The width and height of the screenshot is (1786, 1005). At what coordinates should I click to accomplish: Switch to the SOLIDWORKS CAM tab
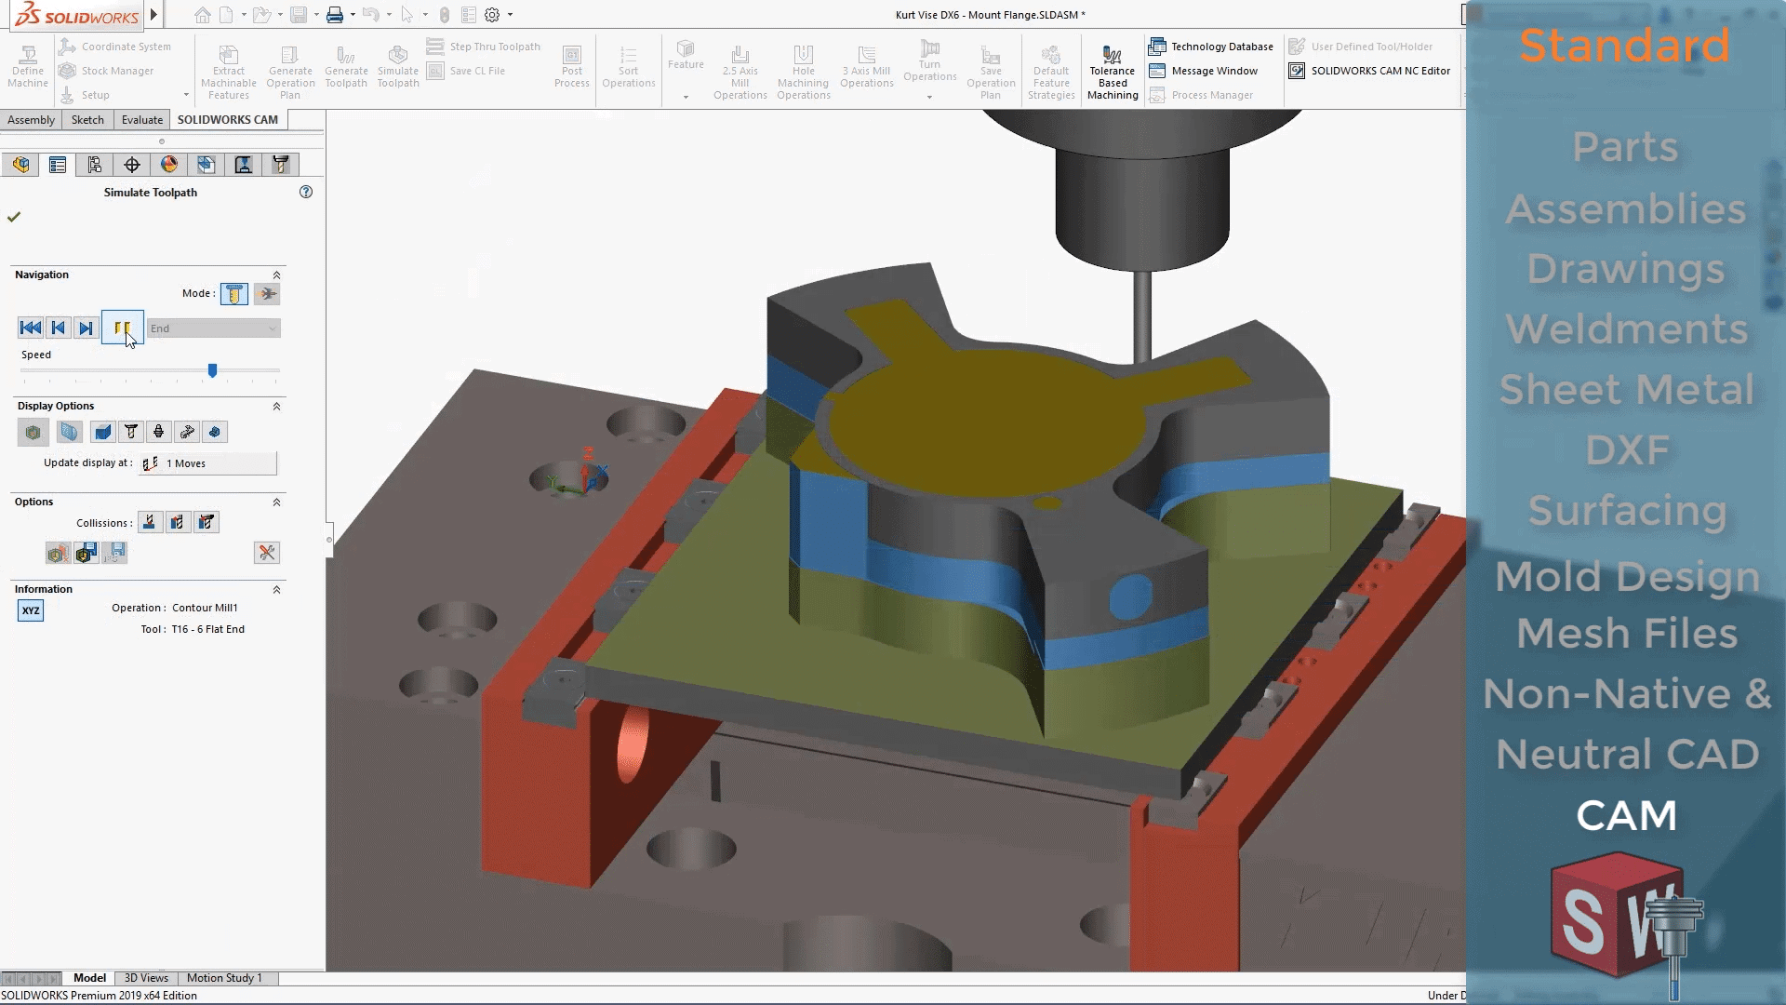(x=227, y=119)
